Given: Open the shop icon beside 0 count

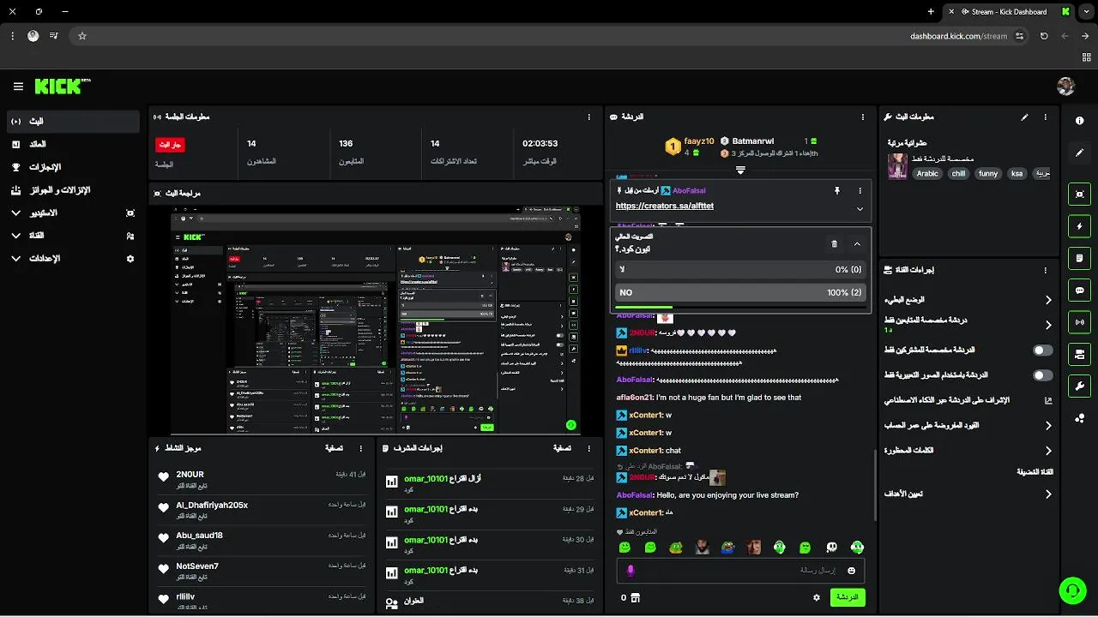Looking at the screenshot, I should [x=636, y=597].
